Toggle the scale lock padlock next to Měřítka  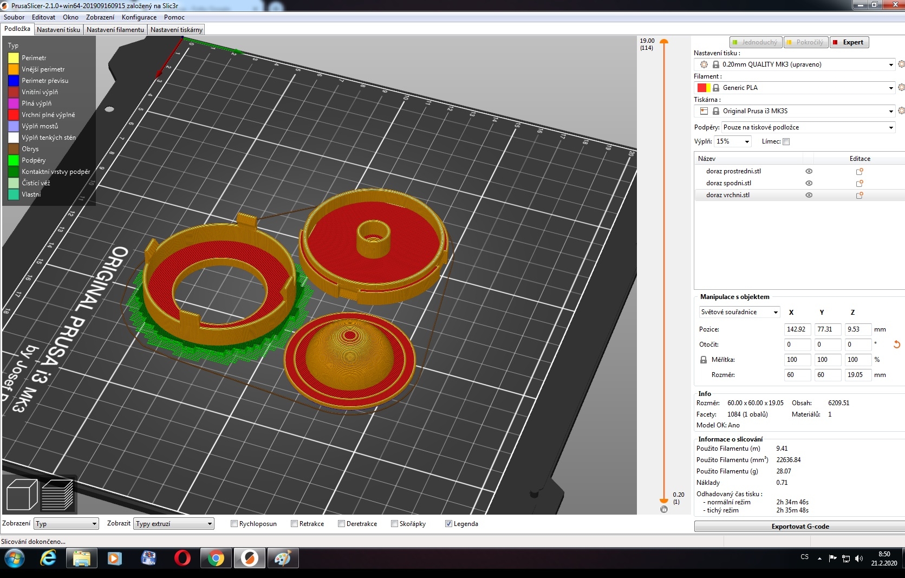pos(704,360)
